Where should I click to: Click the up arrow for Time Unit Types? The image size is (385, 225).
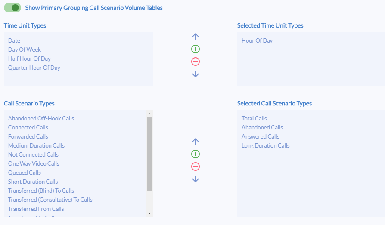[x=196, y=37]
